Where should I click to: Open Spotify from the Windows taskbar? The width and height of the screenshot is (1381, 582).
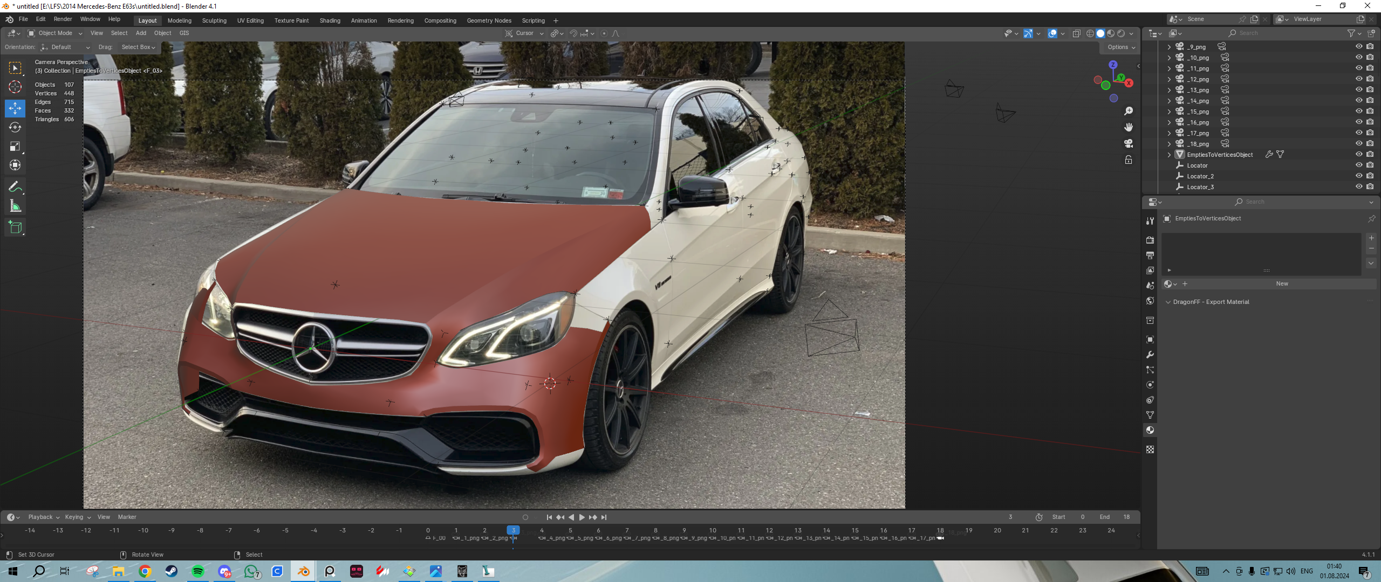pyautogui.click(x=198, y=571)
